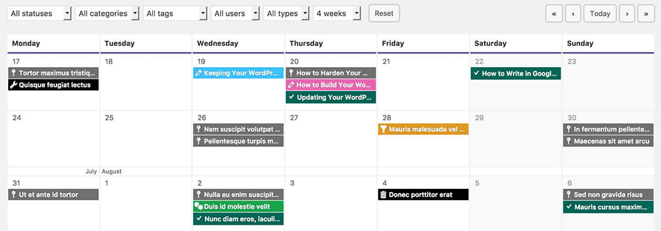This screenshot has height=231, width=661.
Task: Jump back with double left arrow button
Action: coord(554,14)
